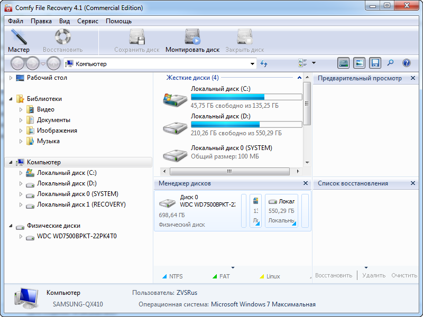Toggle the disk manager panel icon
423x317 pixels.
coord(343,63)
